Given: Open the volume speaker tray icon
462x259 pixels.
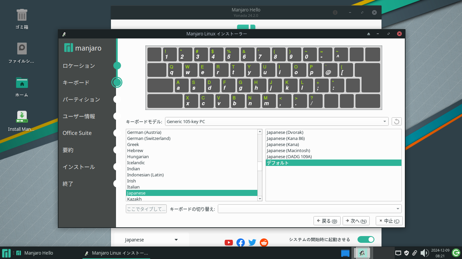Looking at the screenshot, I should tap(424, 253).
